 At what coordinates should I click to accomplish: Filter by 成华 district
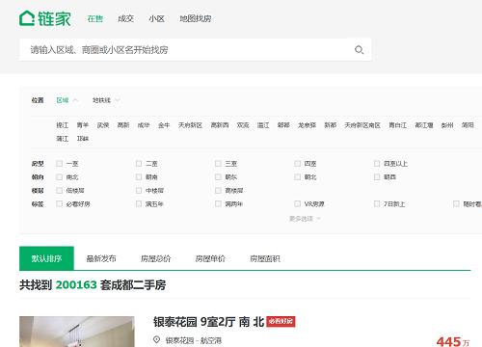[144, 125]
